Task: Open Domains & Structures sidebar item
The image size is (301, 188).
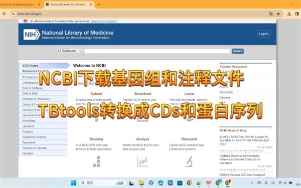Action: click(x=36, y=99)
